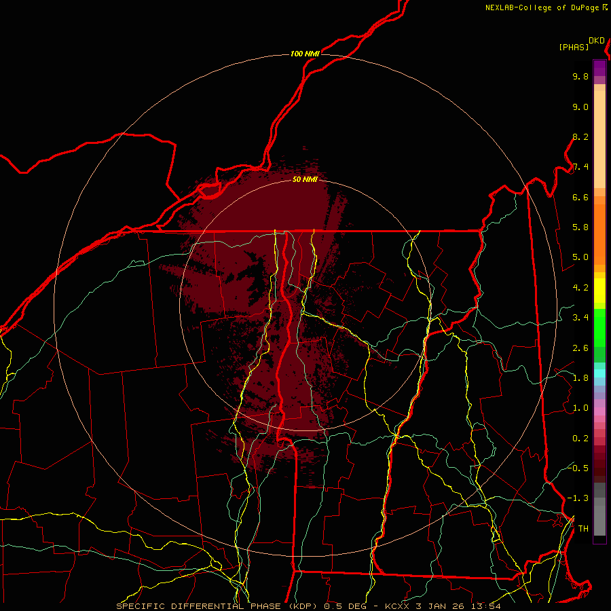Click the 1.0 scale value
Screen dimensions: 611x611
click(580, 408)
